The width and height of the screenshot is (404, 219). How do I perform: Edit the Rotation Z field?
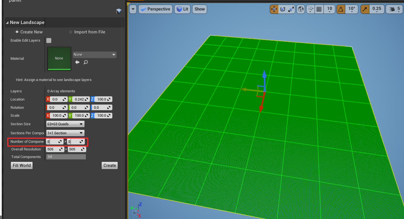pyautogui.click(x=102, y=108)
